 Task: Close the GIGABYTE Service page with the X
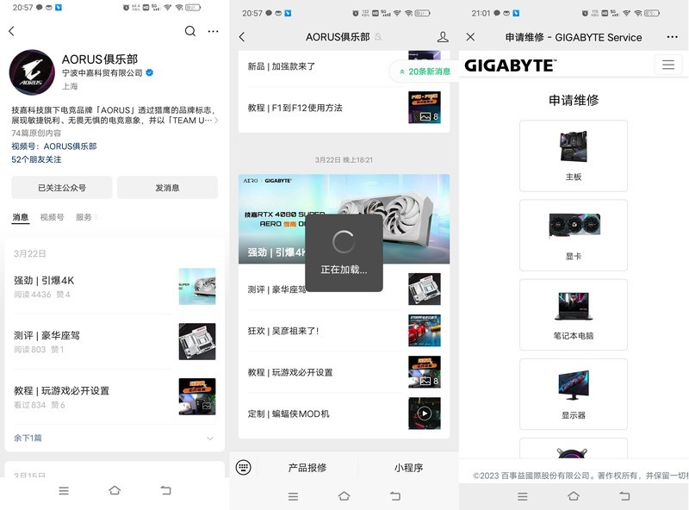click(x=469, y=37)
